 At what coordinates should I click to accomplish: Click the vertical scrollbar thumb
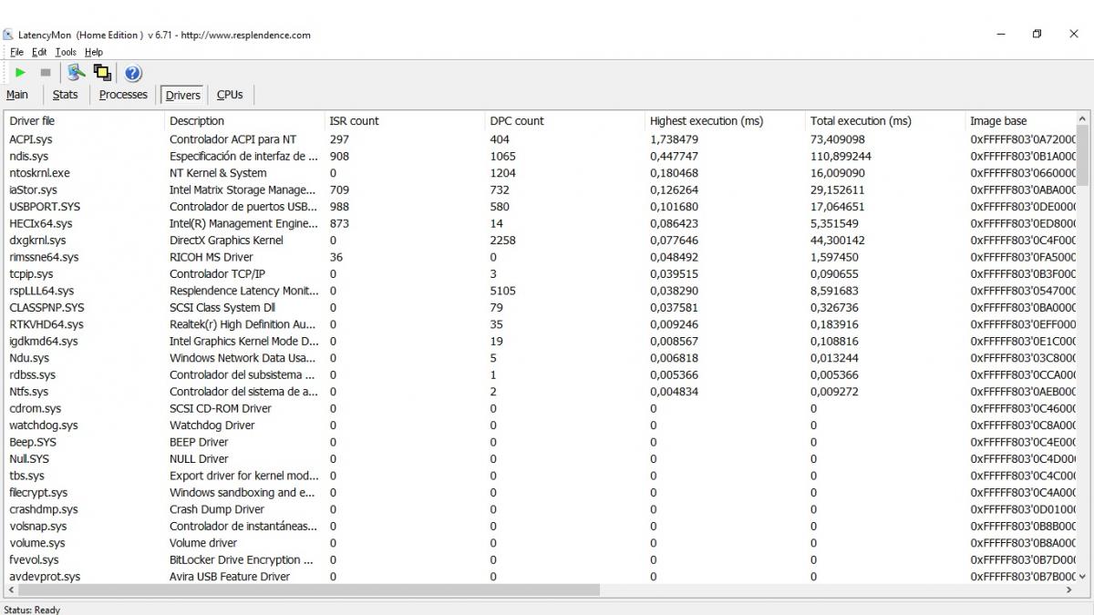(1083, 156)
